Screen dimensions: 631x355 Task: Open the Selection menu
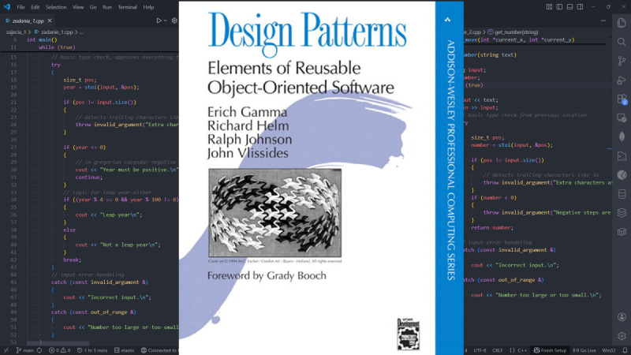click(x=56, y=7)
